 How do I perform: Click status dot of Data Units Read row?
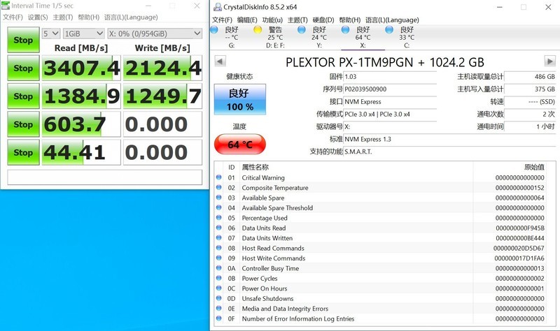[219, 228]
